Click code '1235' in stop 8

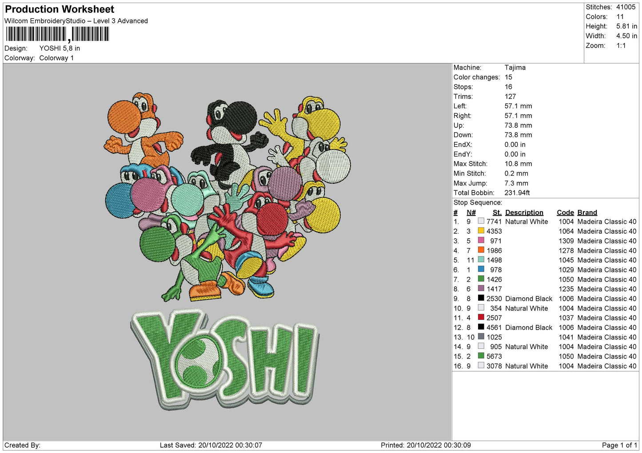coord(566,289)
